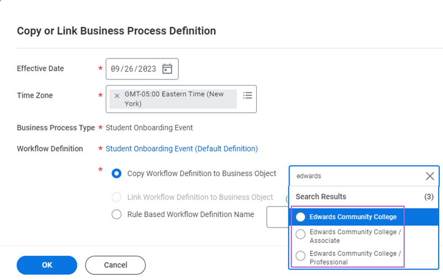The image size is (443, 280).
Task: Choose Edwards Community College / Professional result
Action: pyautogui.click(x=365, y=257)
